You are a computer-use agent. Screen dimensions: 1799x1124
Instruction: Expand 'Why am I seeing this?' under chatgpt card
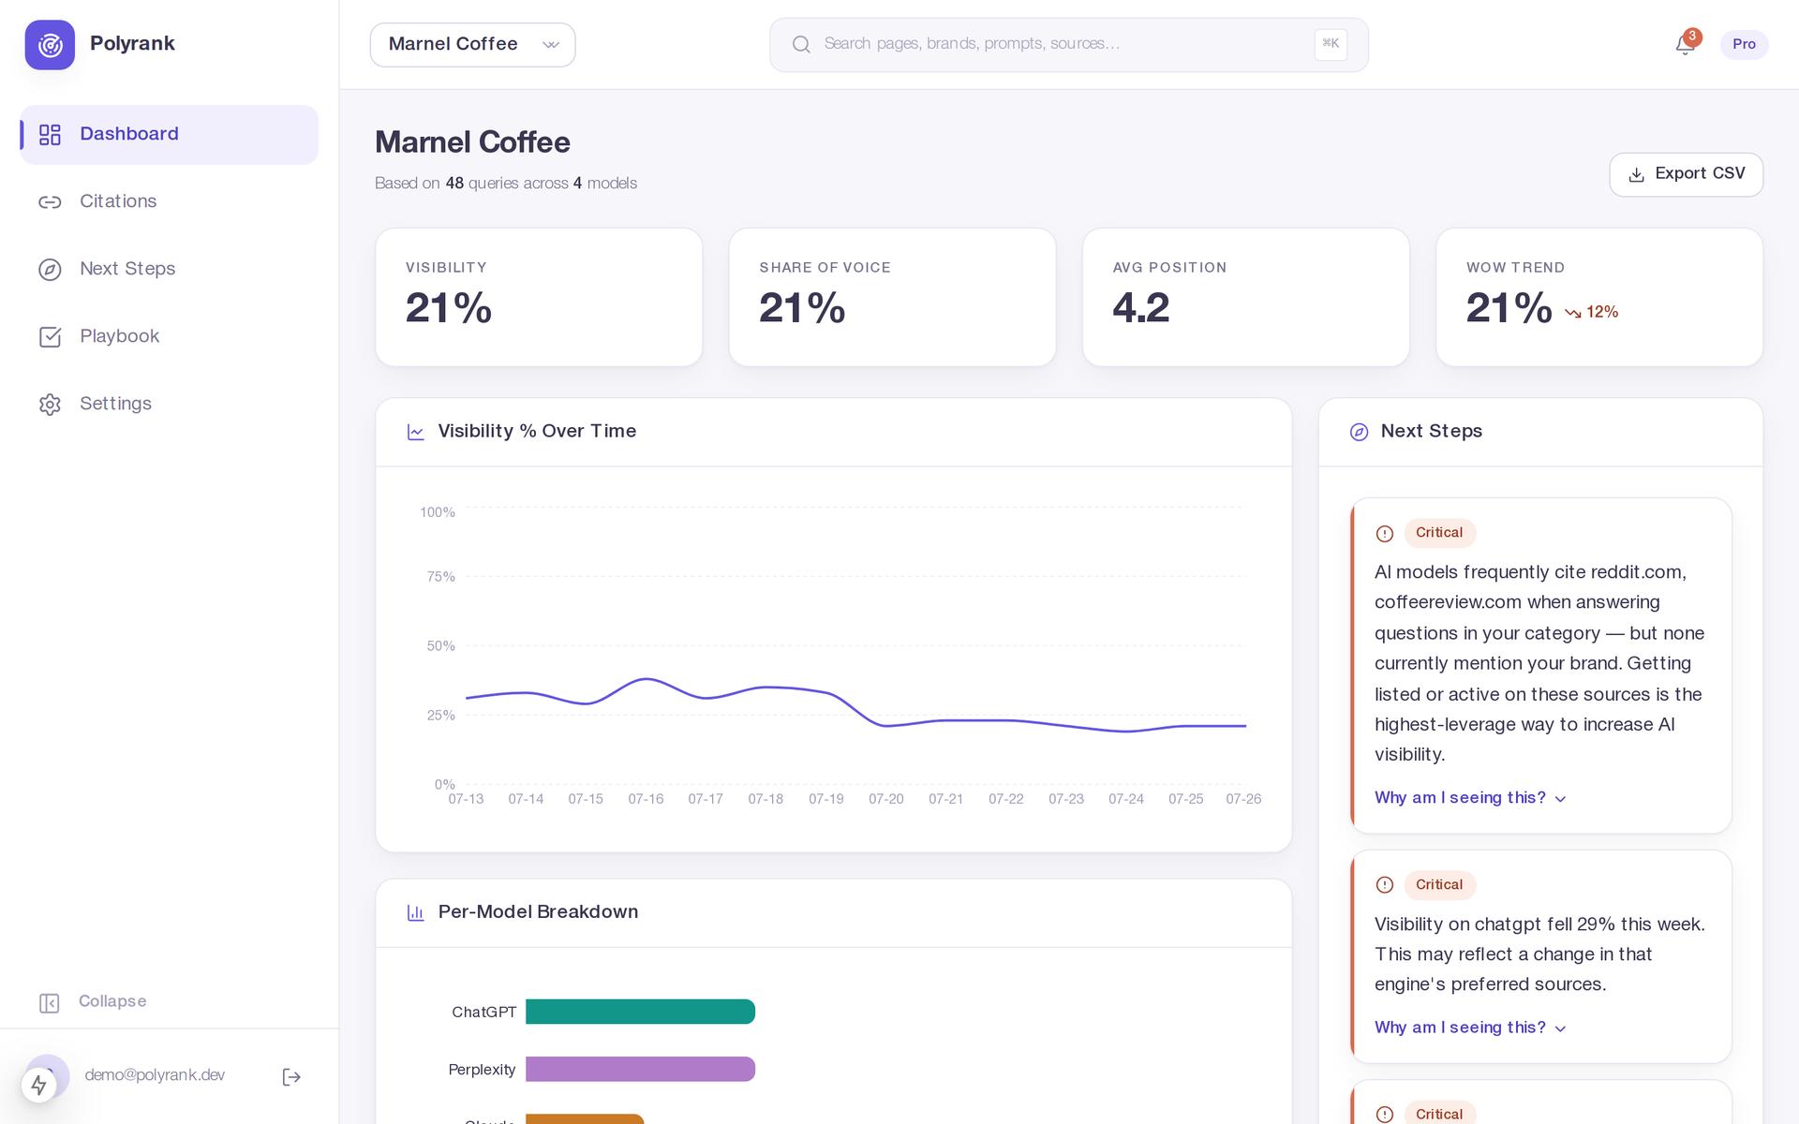[1470, 1028]
